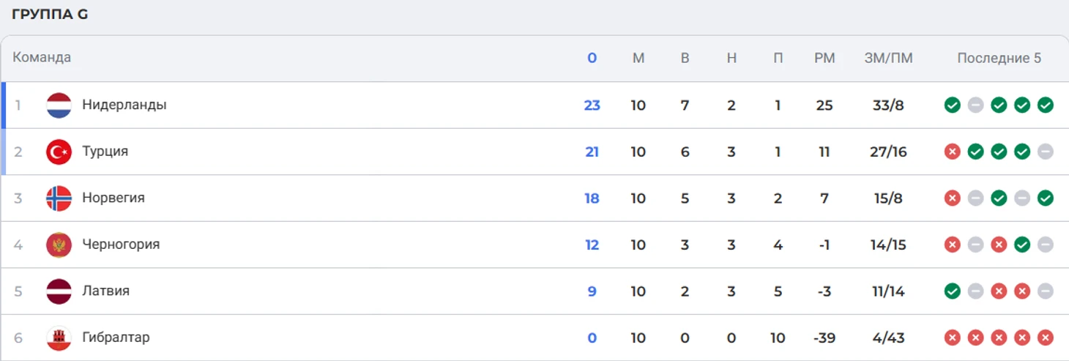Click Netherlands' 23 points value
1069x361 pixels.
point(592,105)
